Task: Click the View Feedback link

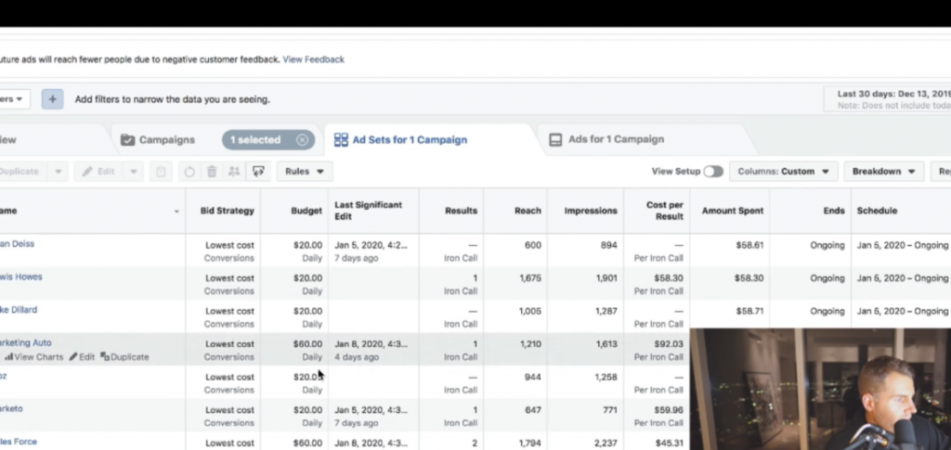Action: tap(314, 59)
